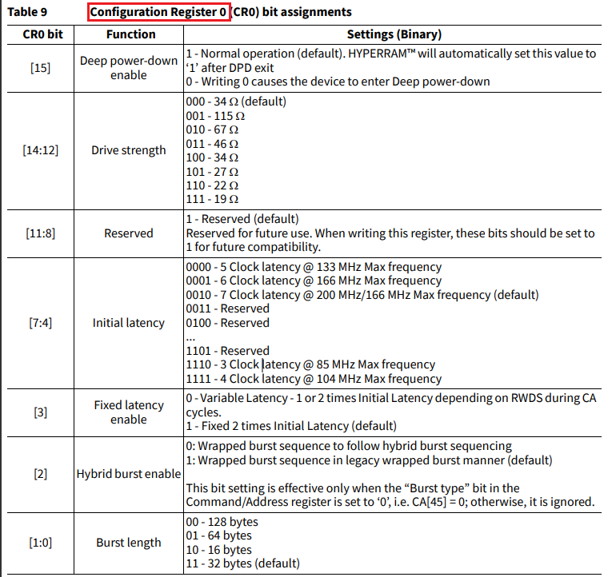Click the 'This bit setting is effective only' line

[353, 488]
